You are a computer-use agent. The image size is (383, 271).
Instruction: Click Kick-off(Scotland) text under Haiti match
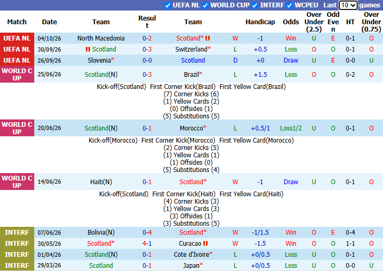point(124,194)
